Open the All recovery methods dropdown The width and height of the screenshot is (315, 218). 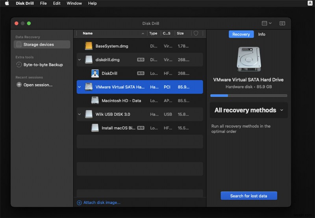248,110
